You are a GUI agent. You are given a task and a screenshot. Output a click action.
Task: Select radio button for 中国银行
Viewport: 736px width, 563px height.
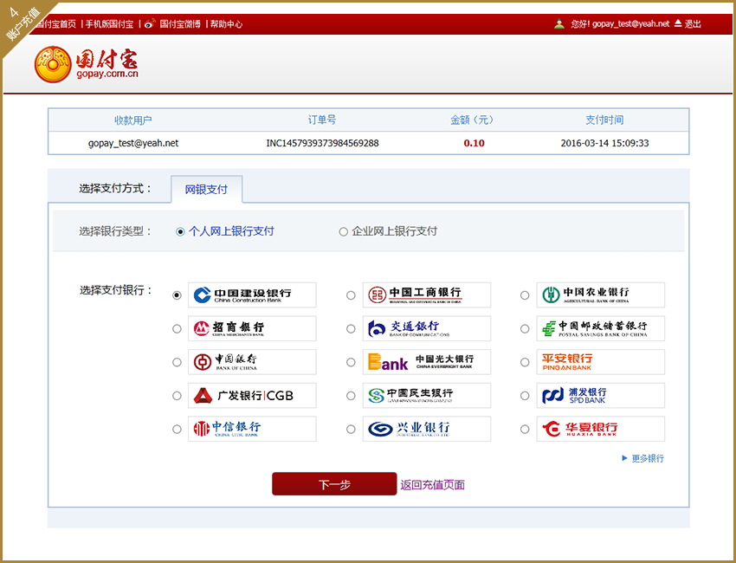pos(177,363)
